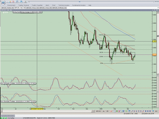Open the Alerts ribbon tab

47,5
